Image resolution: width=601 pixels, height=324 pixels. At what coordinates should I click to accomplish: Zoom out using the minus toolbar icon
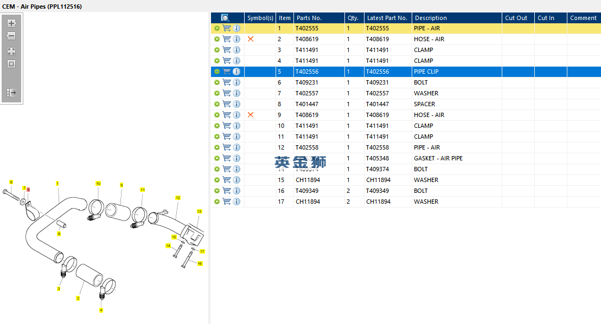(11, 36)
